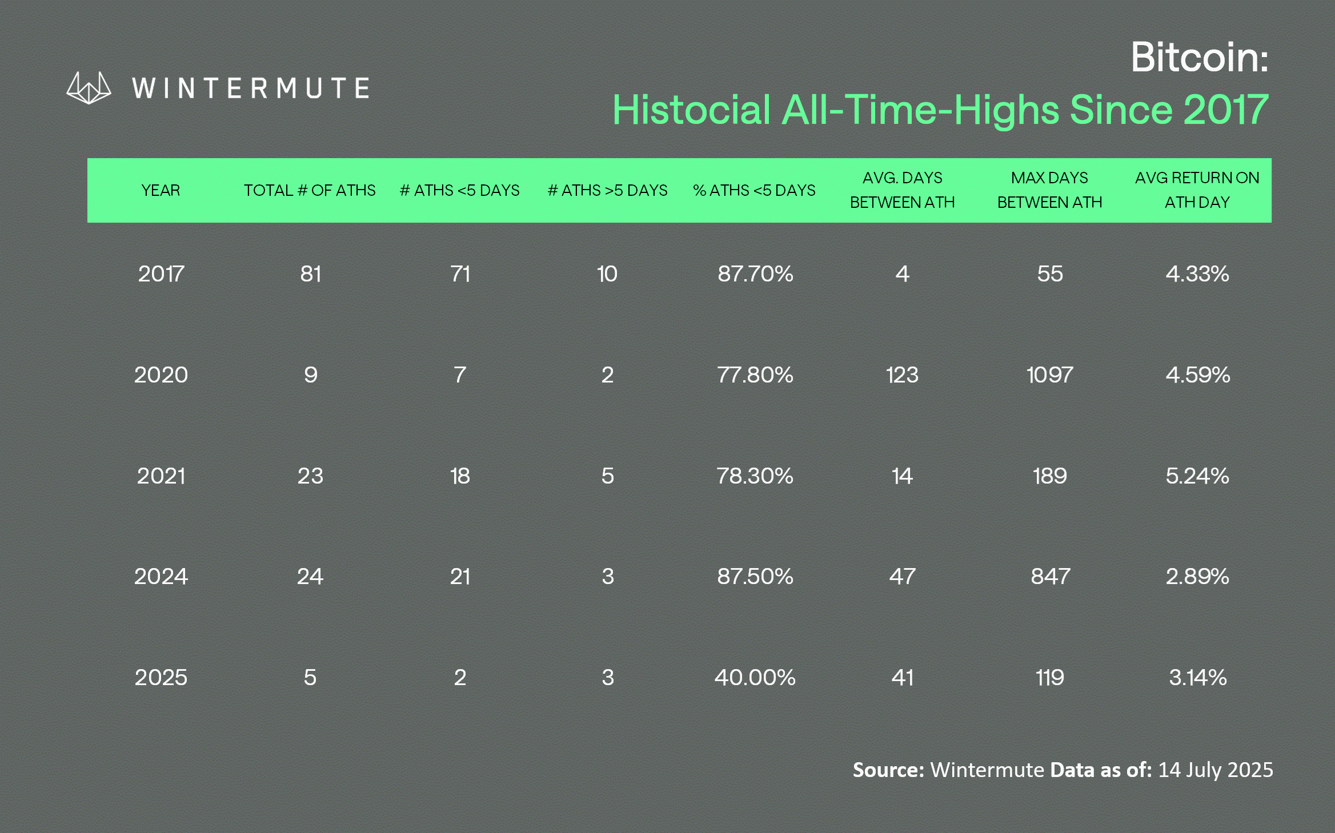Select the 2021 year cell
Image resolution: width=1335 pixels, height=833 pixels.
(x=161, y=476)
